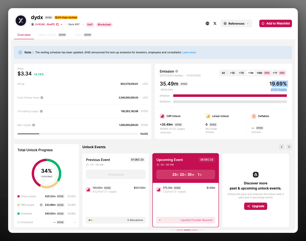Click the 34% Unlocked donut chart
The height and width of the screenshot is (241, 306).
[46, 173]
